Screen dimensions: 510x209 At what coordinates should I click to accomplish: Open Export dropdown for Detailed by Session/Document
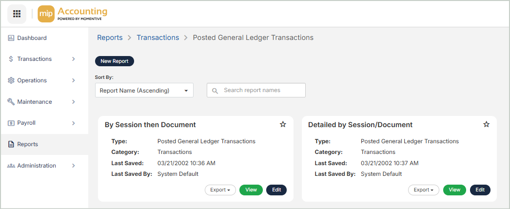pyautogui.click(x=423, y=190)
